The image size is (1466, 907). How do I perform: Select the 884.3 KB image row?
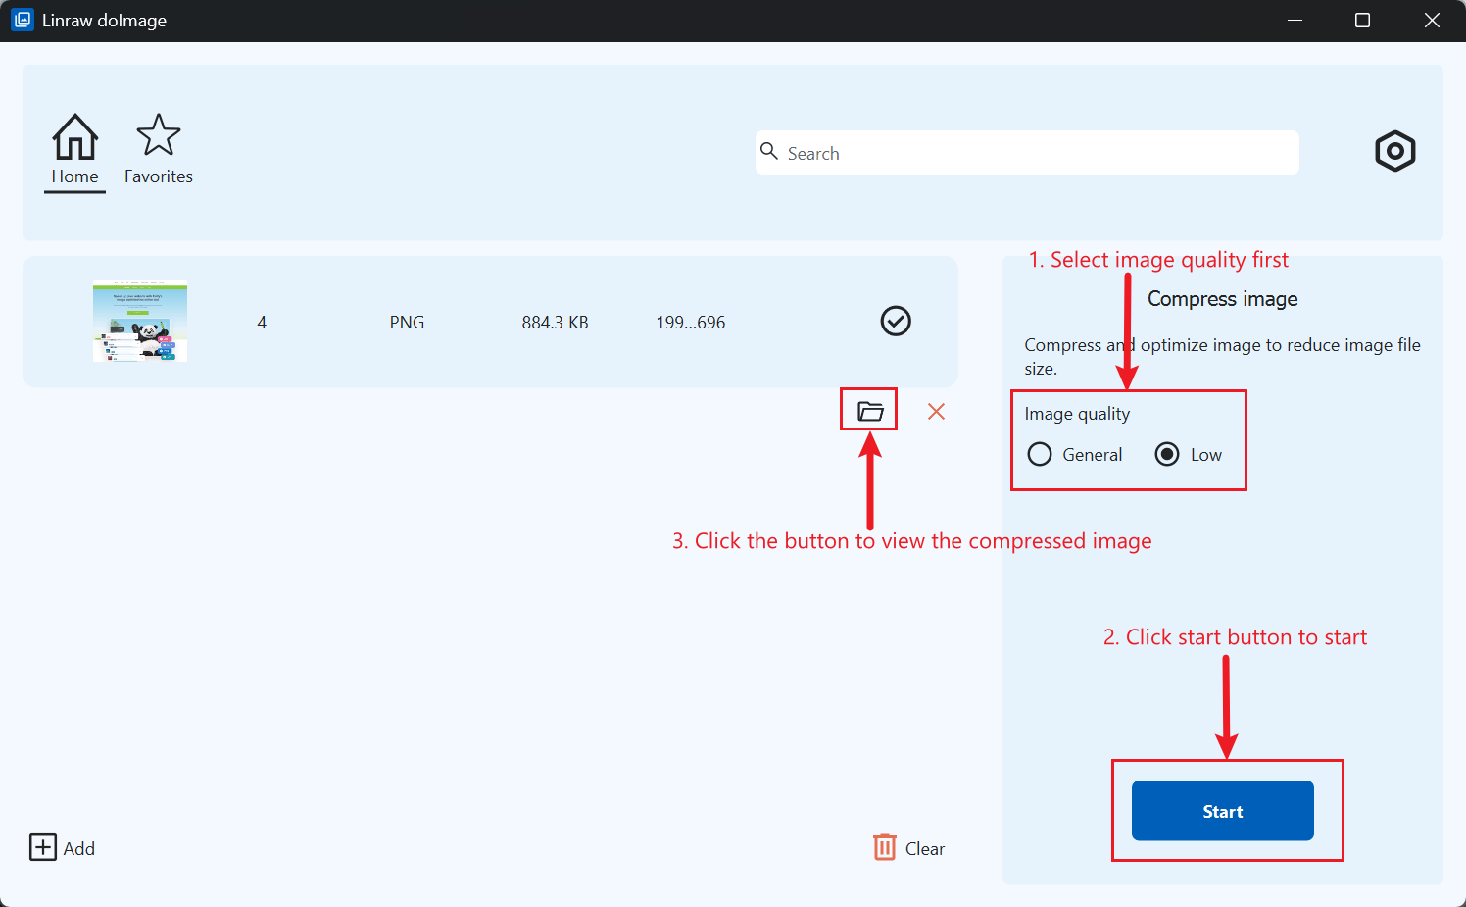coord(490,321)
